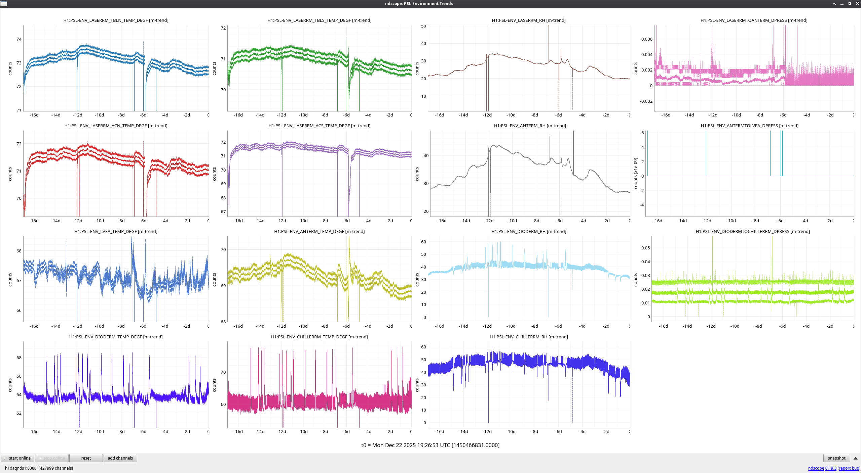This screenshot has width=861, height=473.
Task: Open the window menu icon in title bar
Action: (4, 3)
